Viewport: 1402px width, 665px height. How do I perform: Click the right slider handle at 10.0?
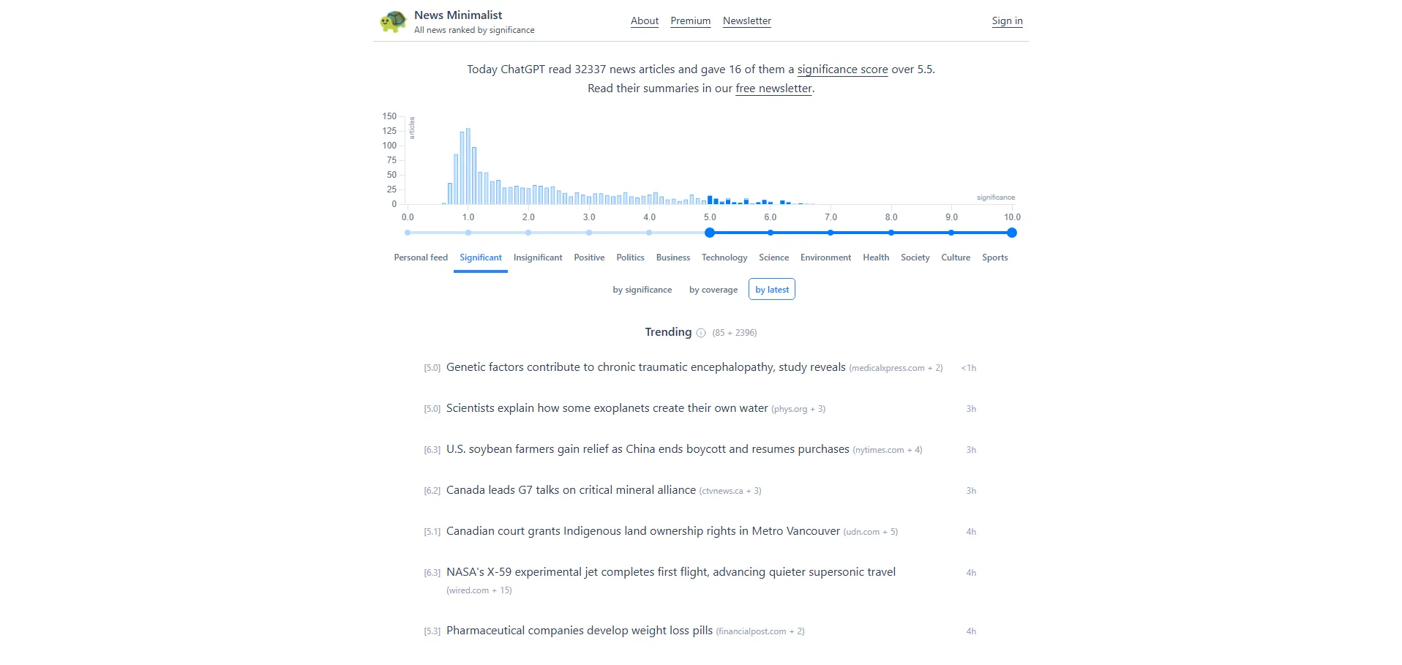1012,233
